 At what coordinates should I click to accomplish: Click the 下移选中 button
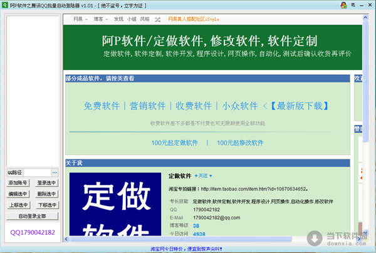(x=47, y=205)
